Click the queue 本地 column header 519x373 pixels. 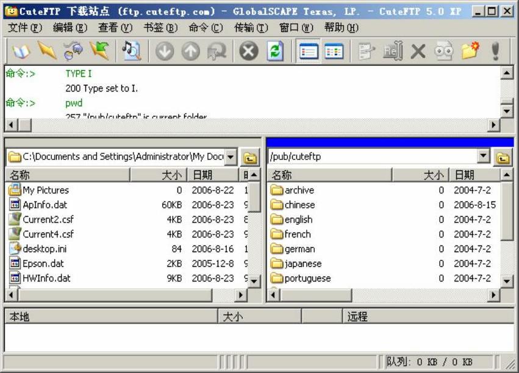112,317
